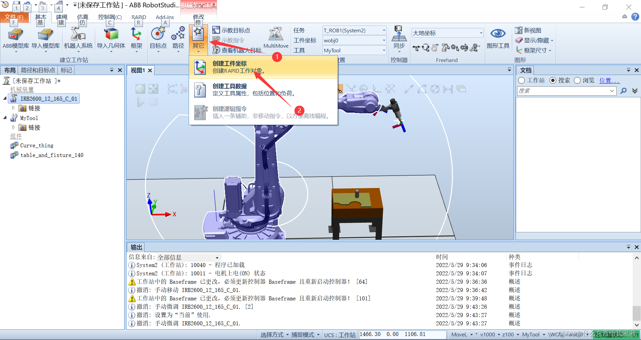Click the 机械装置 link in layout tree
The image size is (641, 340).
pos(22,90)
